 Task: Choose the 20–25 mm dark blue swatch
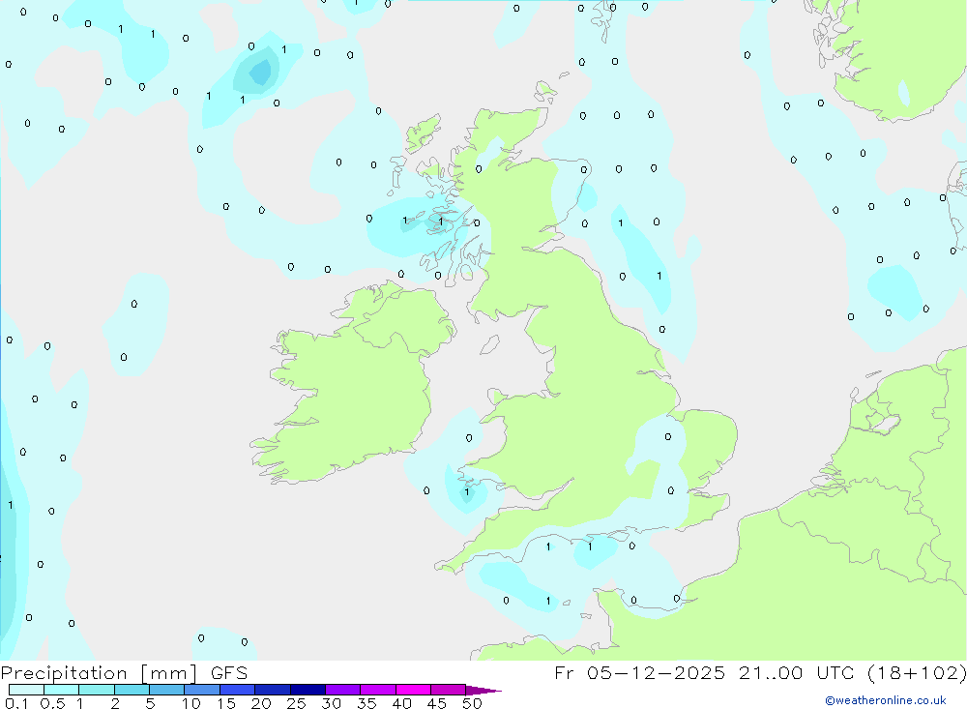273,690
